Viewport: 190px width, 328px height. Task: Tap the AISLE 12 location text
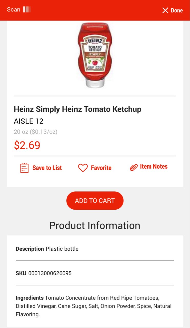(x=29, y=121)
